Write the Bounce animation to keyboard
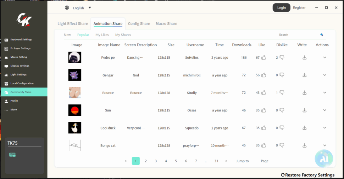The height and width of the screenshot is (179, 344). point(304,93)
